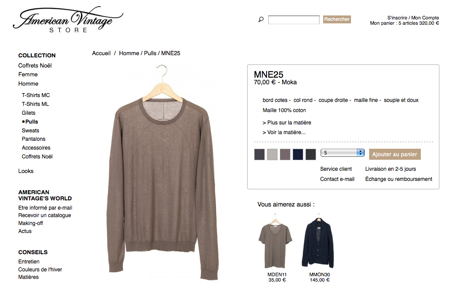
Task: Focus the search input field
Action: [x=294, y=20]
